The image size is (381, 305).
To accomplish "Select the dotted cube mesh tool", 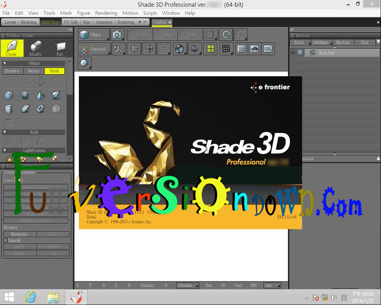I will (x=56, y=109).
